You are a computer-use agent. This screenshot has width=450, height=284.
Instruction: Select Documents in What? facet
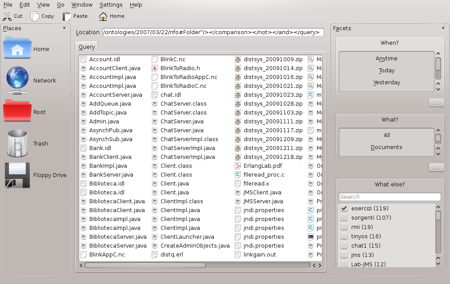click(386, 147)
